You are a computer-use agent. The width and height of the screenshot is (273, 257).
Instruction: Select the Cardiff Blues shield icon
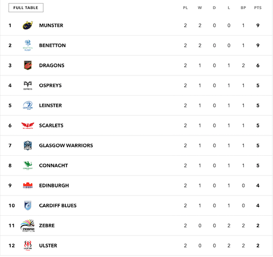coord(28,206)
